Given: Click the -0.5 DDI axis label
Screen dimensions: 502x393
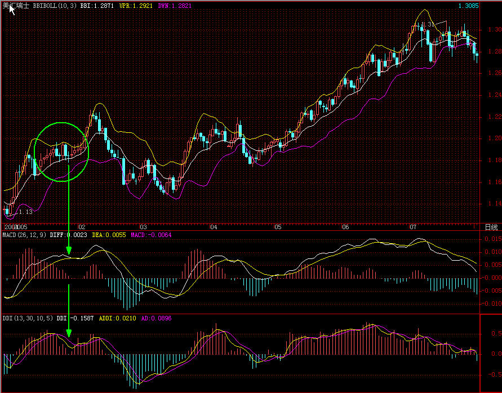Looking at the screenshot, I should (x=496, y=374).
